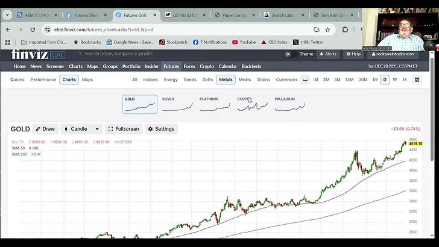Open the extensions puzzle icon
Image resolution: width=439 pixels, height=247 pixels.
pyautogui.click(x=345, y=30)
